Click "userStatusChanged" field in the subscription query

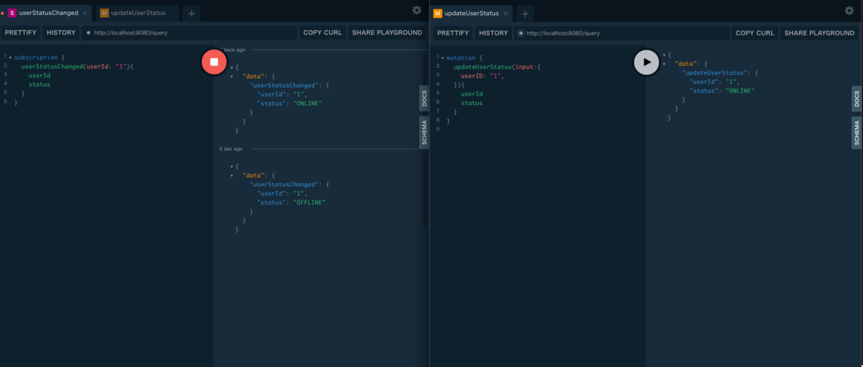52,66
